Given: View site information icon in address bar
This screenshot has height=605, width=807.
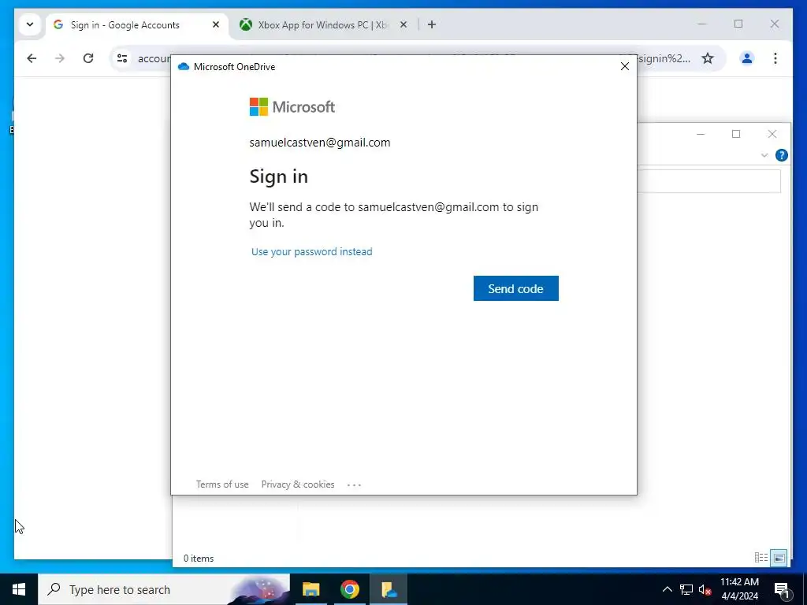Looking at the screenshot, I should [x=122, y=58].
